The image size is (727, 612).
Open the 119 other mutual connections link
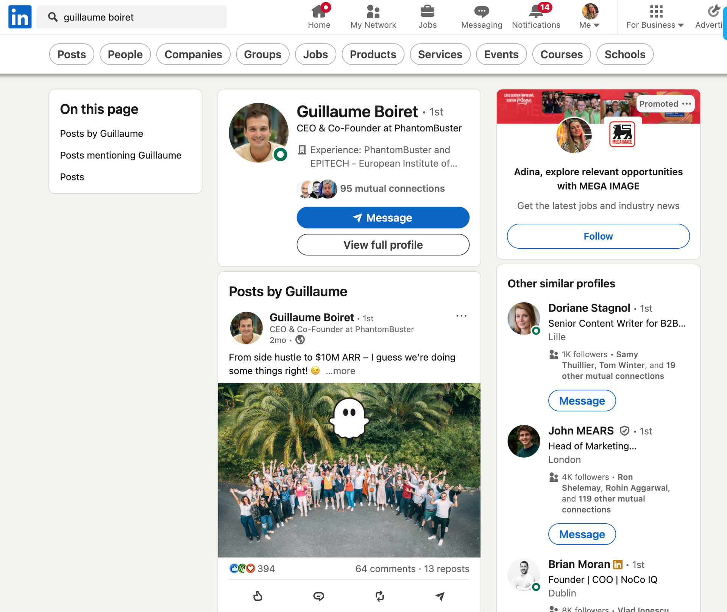(x=603, y=504)
